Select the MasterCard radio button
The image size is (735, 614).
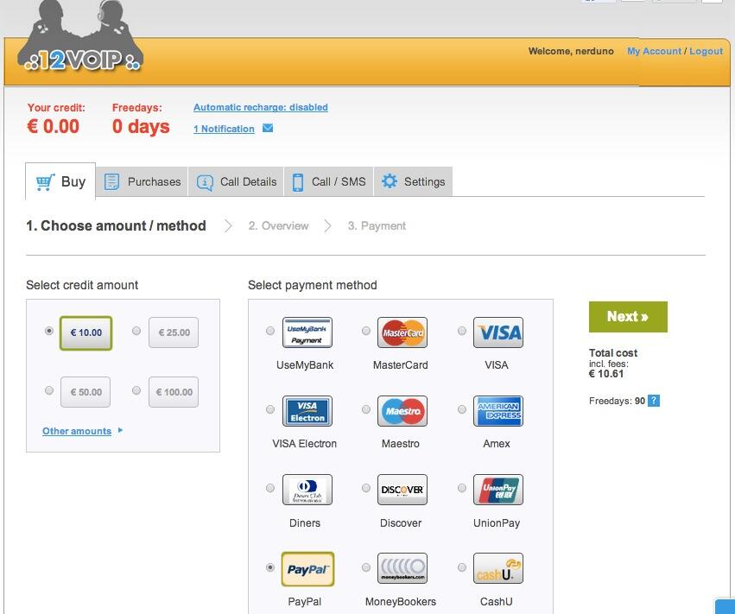[x=366, y=331]
